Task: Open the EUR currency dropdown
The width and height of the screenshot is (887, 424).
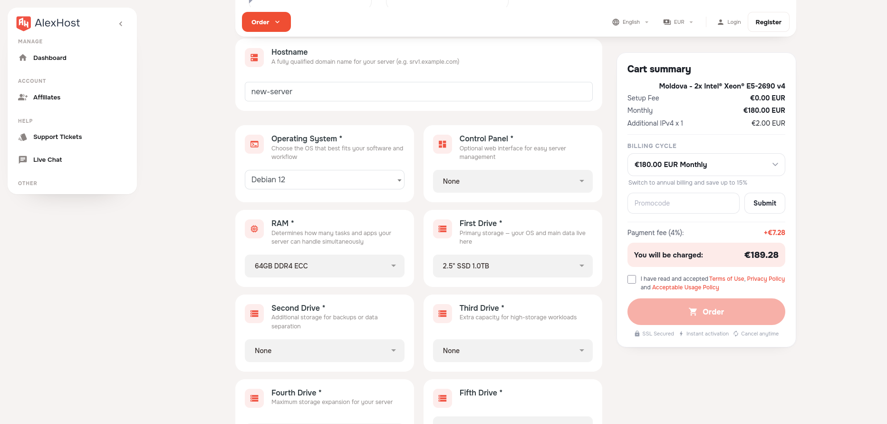Action: pyautogui.click(x=678, y=22)
